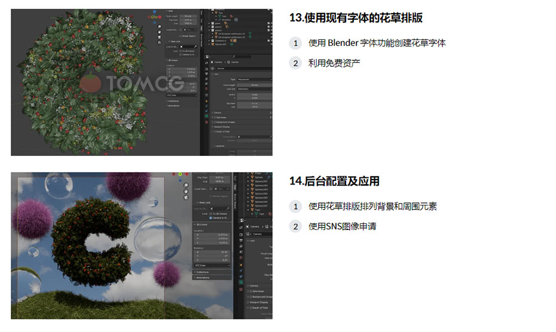Screen dimensions: 556x332
Task: Switch perspective/orthographic icon in top Blender viewport
Action: [x=159, y=42]
